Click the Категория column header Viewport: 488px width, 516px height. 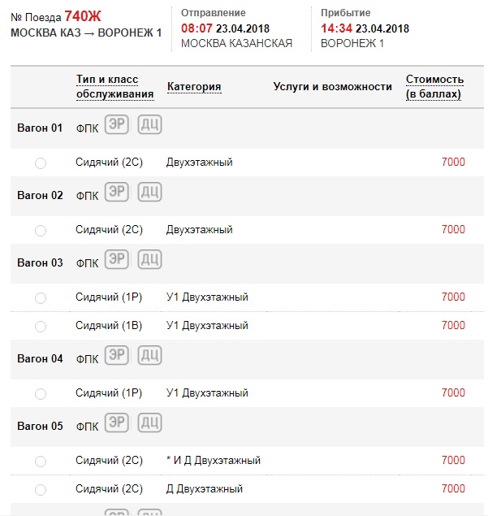(x=194, y=87)
